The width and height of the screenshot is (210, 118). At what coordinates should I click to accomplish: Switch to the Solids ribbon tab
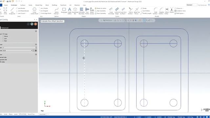click(31, 5)
